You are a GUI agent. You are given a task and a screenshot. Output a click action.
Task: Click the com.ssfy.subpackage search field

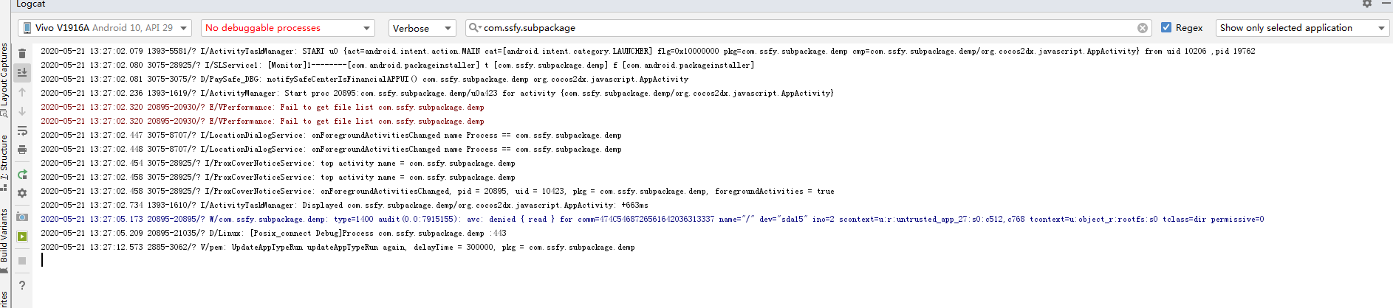805,28
